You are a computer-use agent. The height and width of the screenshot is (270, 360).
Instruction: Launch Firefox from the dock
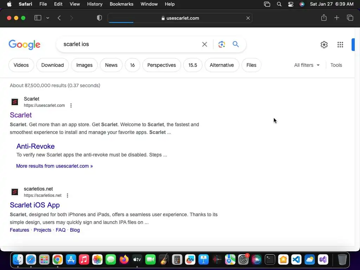coord(124,260)
